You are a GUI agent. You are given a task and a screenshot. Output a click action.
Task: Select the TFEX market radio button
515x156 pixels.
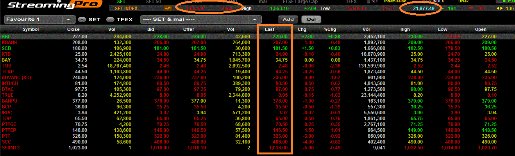110,19
